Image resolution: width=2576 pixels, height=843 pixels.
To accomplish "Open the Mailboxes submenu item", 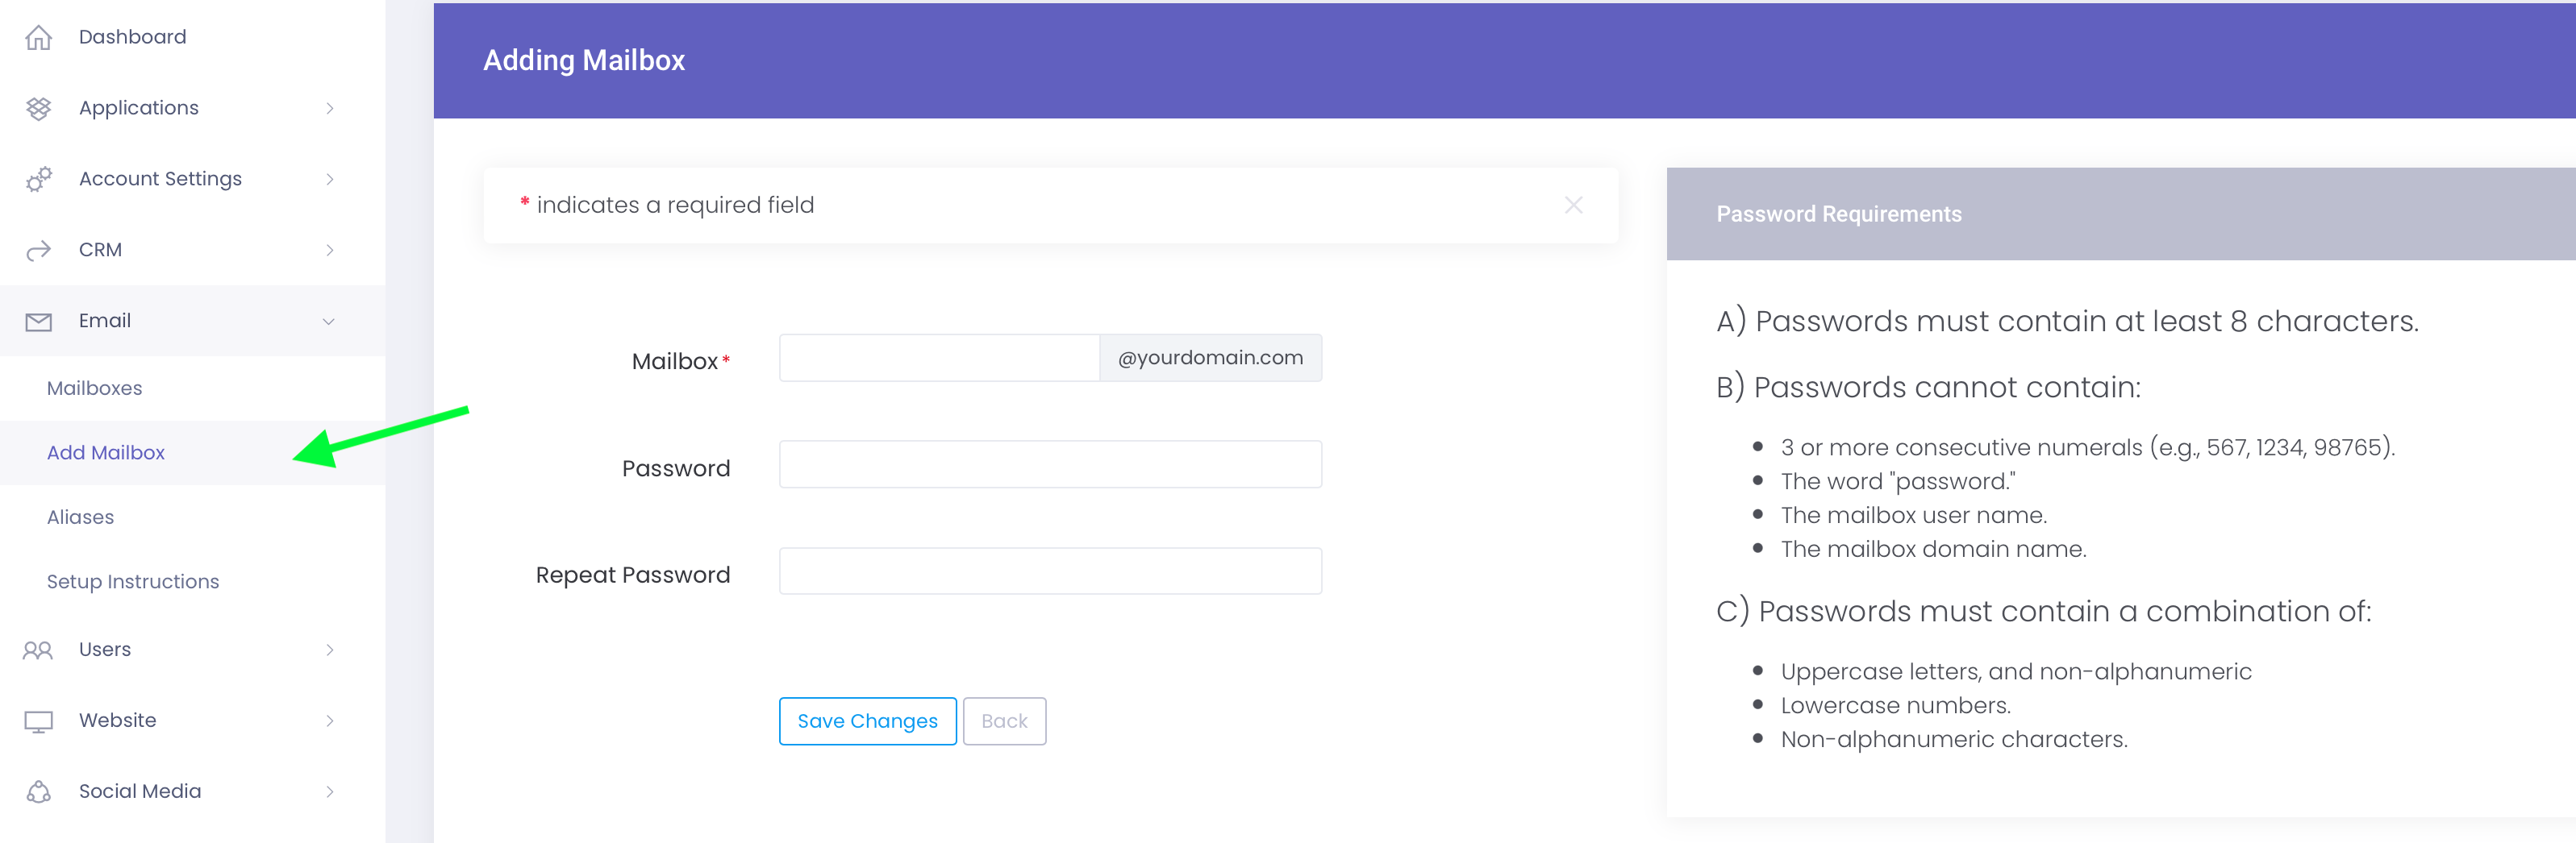I will point(95,388).
